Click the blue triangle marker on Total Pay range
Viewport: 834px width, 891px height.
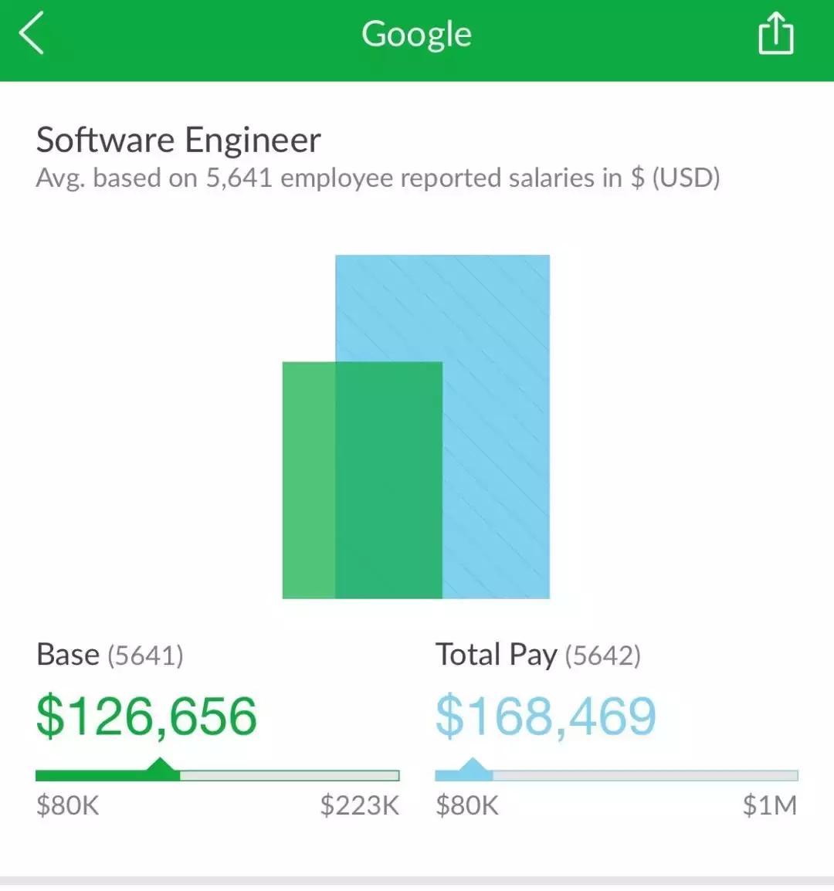pyautogui.click(x=473, y=767)
